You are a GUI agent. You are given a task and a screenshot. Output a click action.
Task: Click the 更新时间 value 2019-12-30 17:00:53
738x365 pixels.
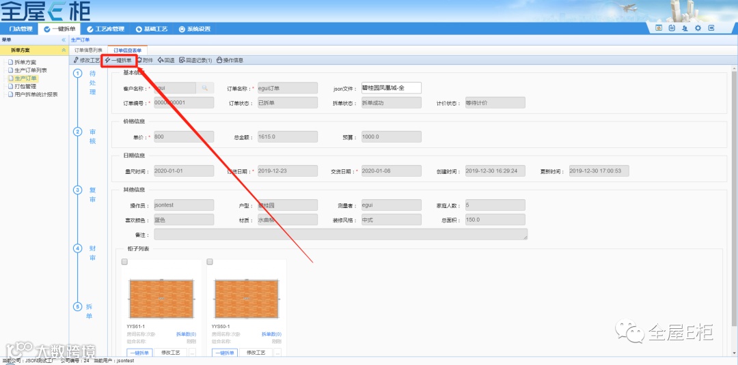(599, 171)
